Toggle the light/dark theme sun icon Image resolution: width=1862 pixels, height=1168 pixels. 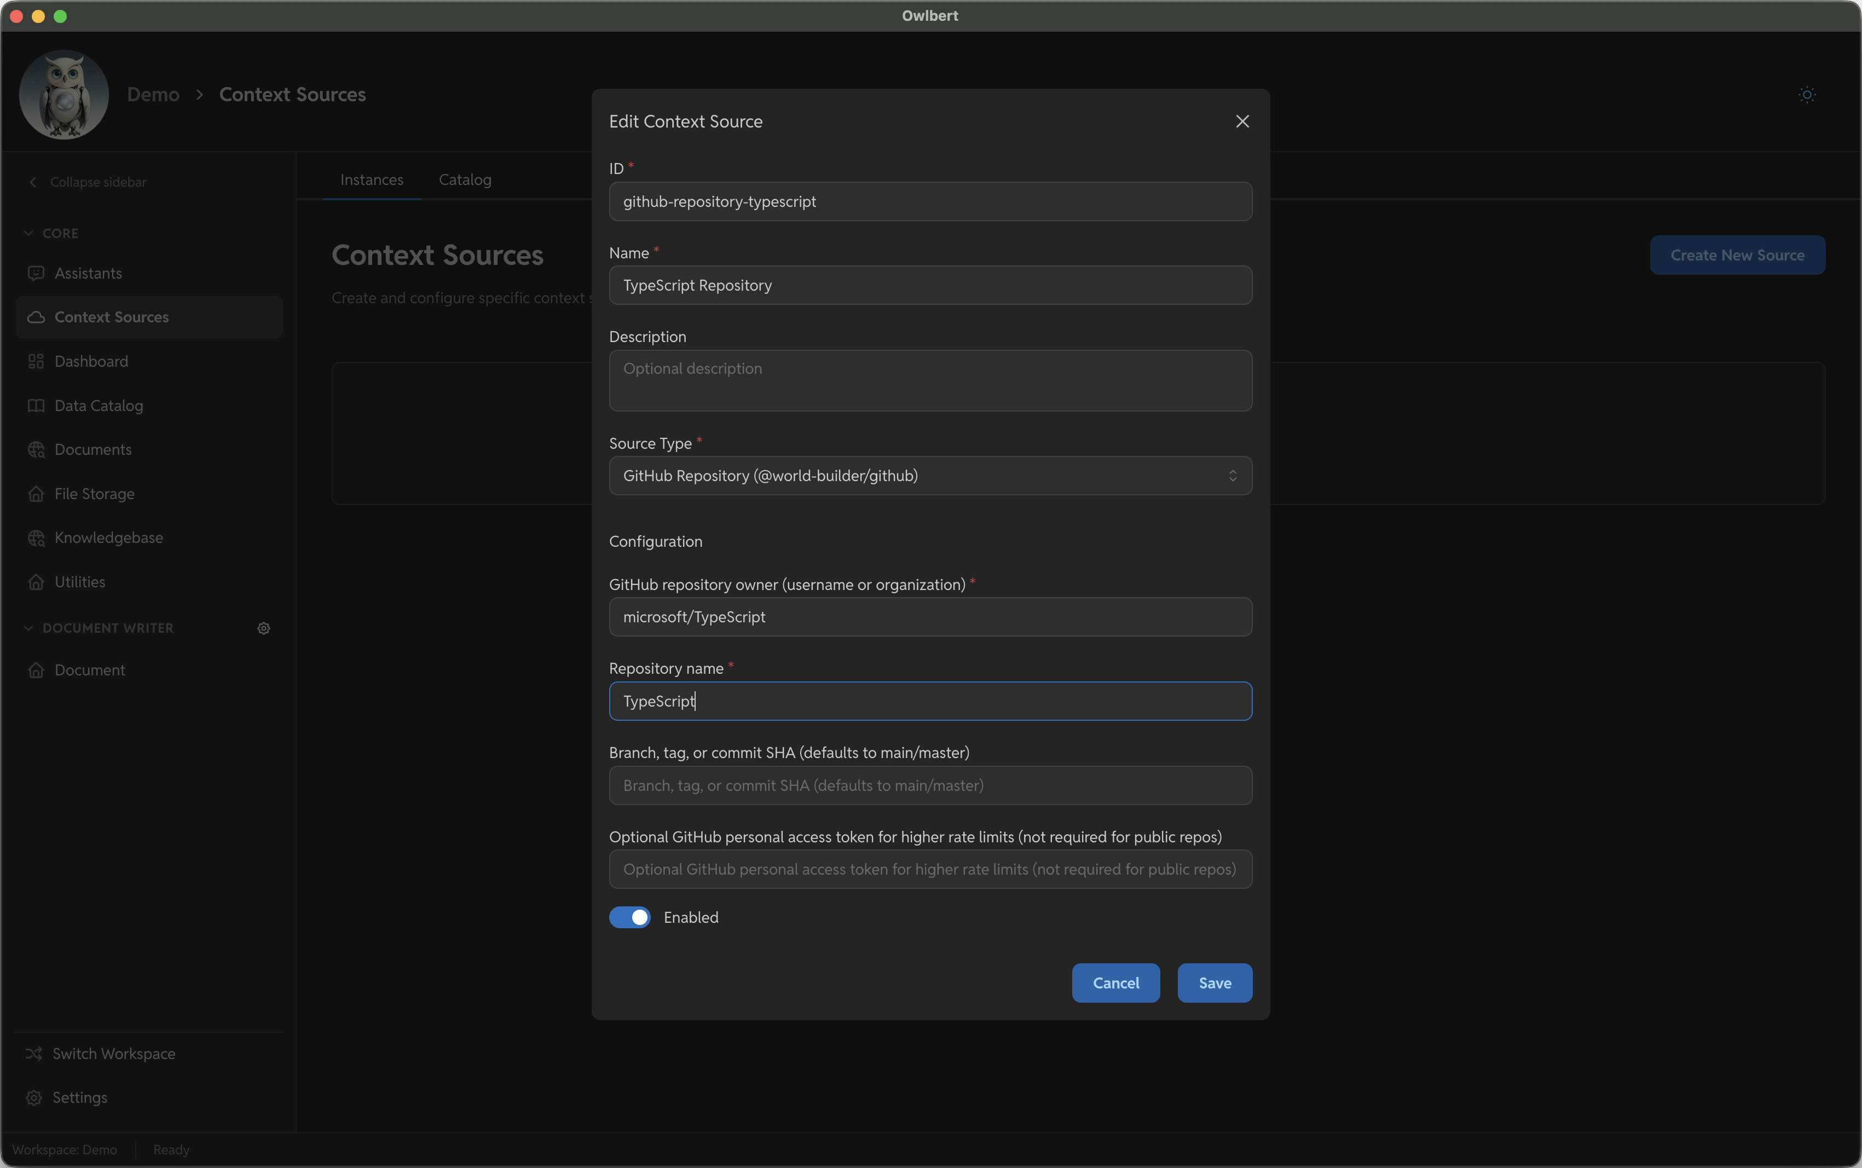pyautogui.click(x=1806, y=94)
